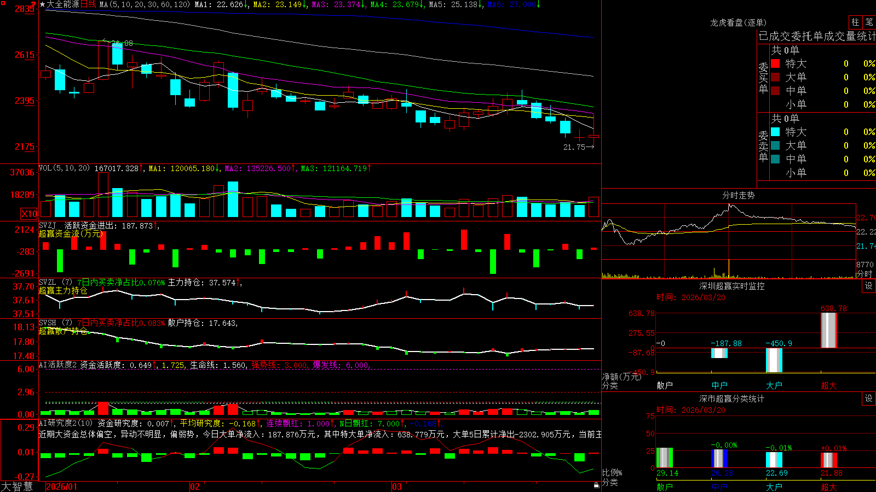This screenshot has height=492, width=876.
Task: Click the 活跃资金进出: 187.873 readout
Action: (108, 225)
